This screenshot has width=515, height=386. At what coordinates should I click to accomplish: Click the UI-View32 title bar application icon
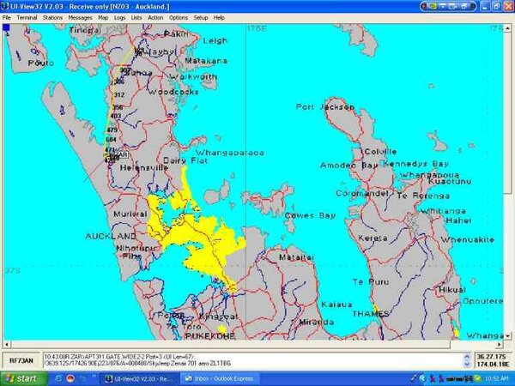coord(6,5)
